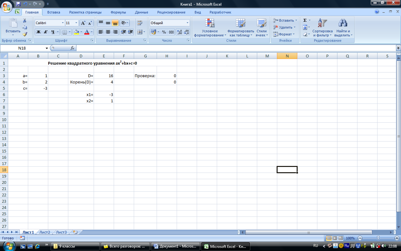Move the zoom slider handle
The image size is (401, 251).
378,238
